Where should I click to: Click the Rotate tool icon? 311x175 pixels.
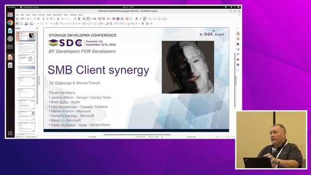point(107,24)
